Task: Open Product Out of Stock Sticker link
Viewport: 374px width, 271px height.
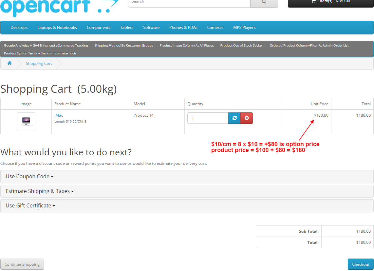Action: pos(241,45)
